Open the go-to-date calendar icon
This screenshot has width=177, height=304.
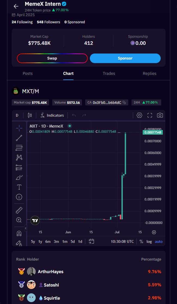pos(91,241)
